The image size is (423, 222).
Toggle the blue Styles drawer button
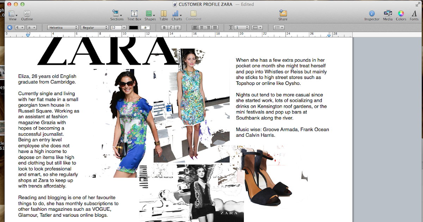pyautogui.click(x=10, y=27)
